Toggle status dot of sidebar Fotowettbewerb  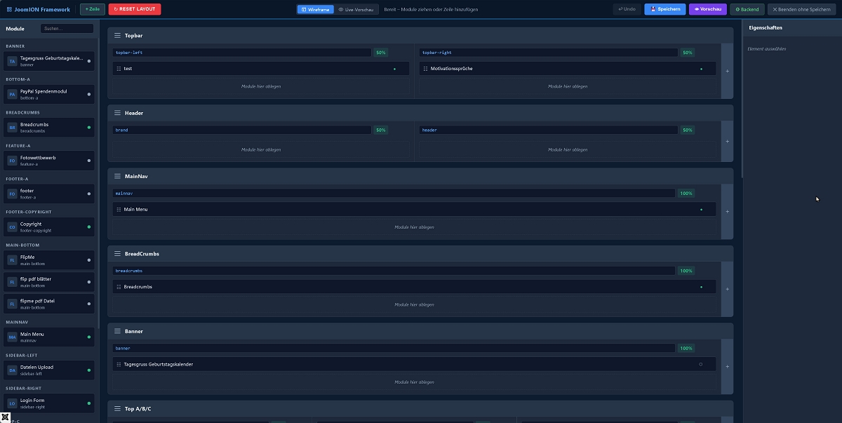click(88, 161)
